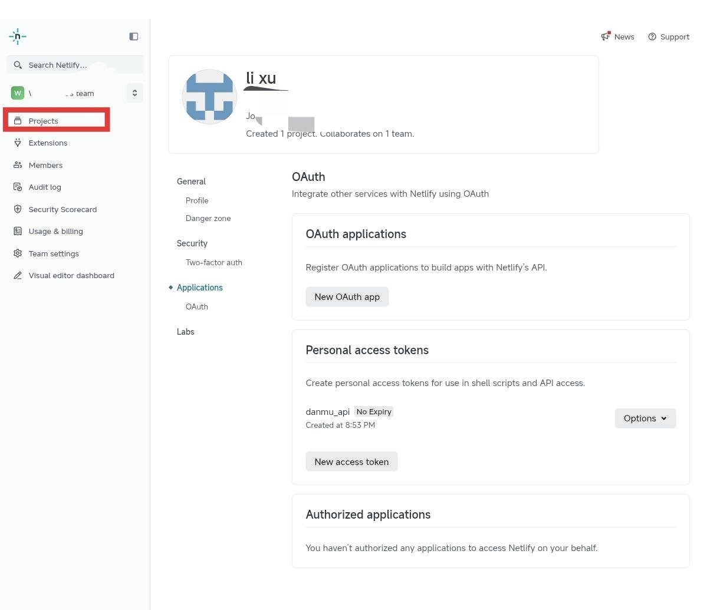Open the Labs settings section

(x=185, y=332)
